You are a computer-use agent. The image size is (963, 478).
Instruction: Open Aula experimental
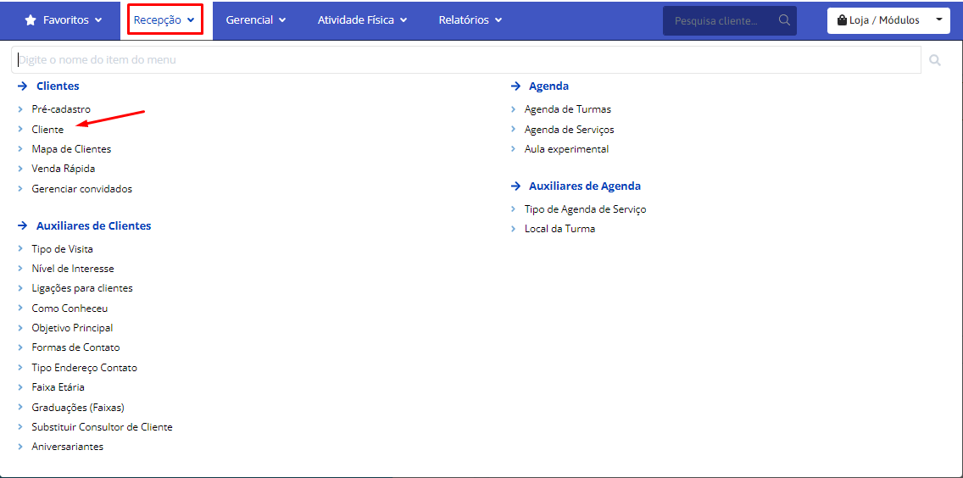(566, 149)
